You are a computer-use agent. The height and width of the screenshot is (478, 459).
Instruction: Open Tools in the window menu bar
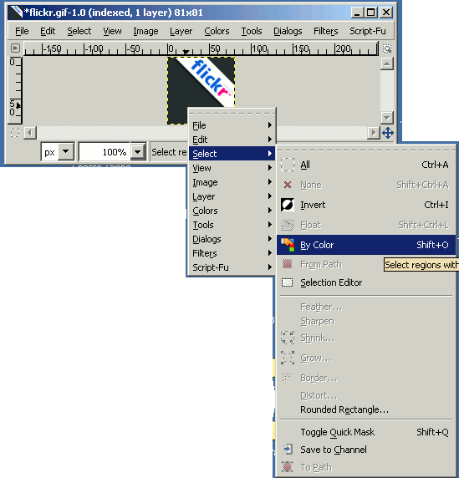tap(252, 31)
